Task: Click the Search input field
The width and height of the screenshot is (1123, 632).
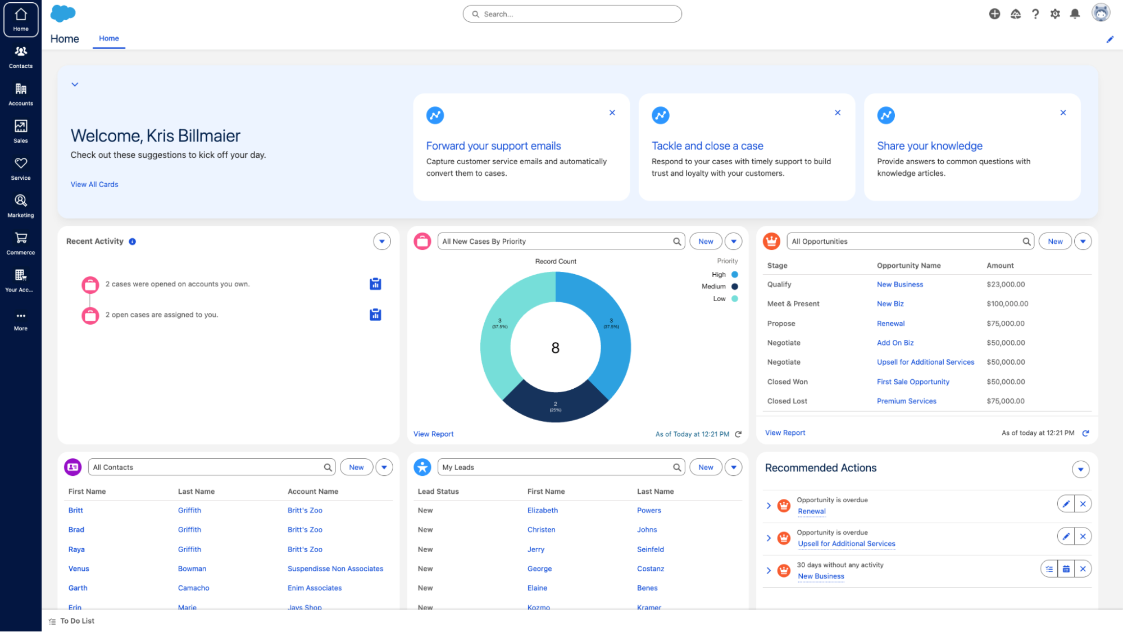Action: [x=571, y=13]
